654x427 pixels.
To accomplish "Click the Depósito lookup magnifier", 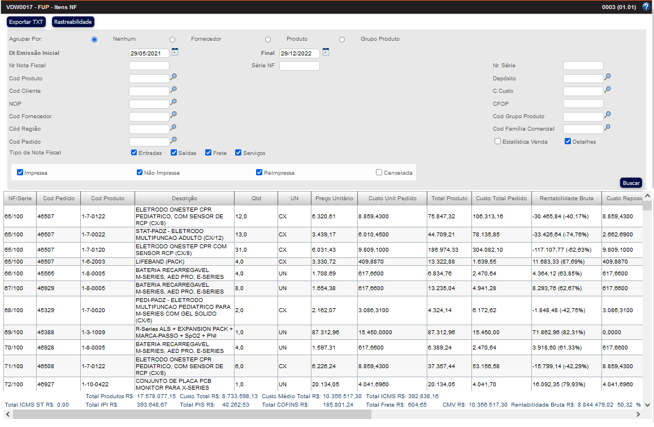I will click(x=608, y=77).
